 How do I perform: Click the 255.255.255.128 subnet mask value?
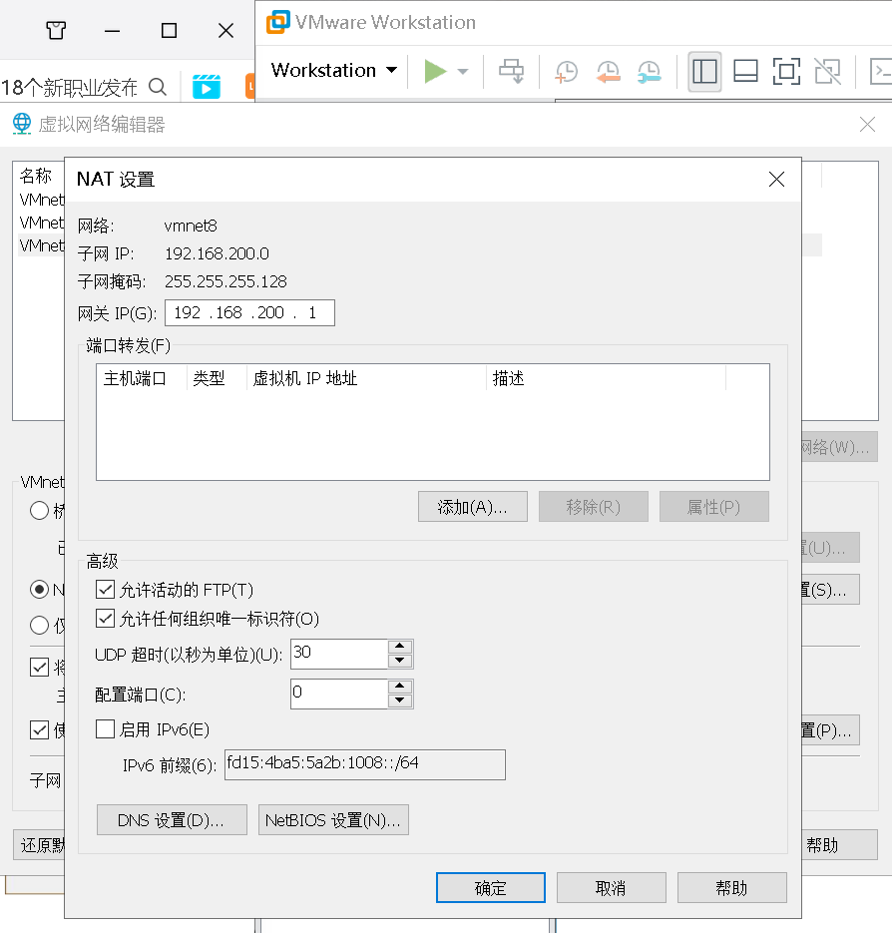click(x=225, y=281)
